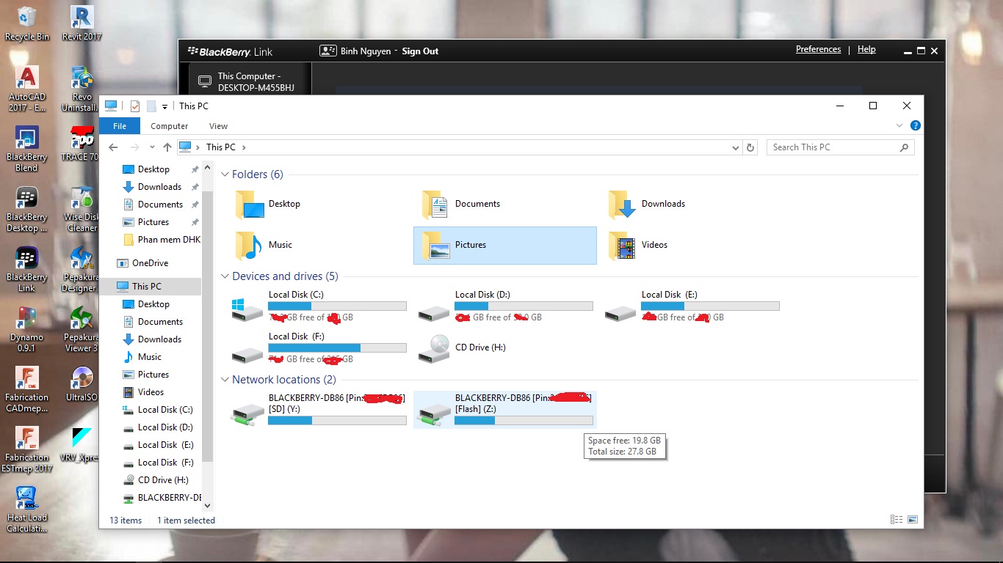Open the address bar history dropdown
Screen dimensions: 1003x563
[x=736, y=147]
